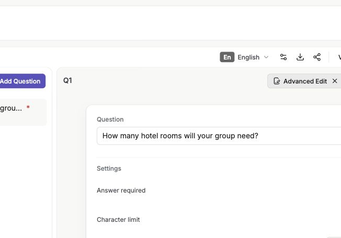Click the download icon
The width and height of the screenshot is (341, 238).
tap(300, 57)
